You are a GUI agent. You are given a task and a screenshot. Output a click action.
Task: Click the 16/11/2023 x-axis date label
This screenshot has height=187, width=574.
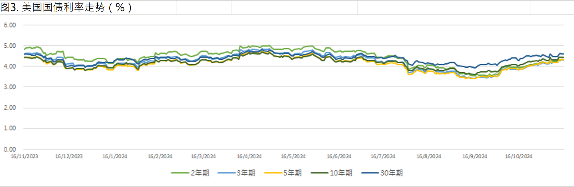point(24,156)
